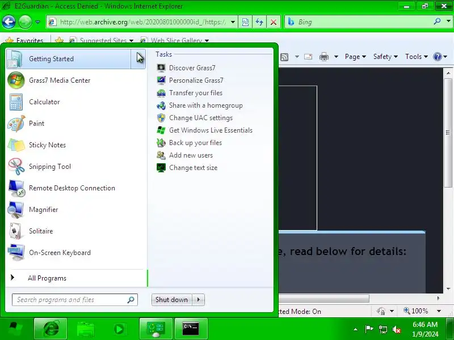Click the Stop loading red X icon
The height and width of the screenshot is (340, 454).
pyautogui.click(x=274, y=22)
